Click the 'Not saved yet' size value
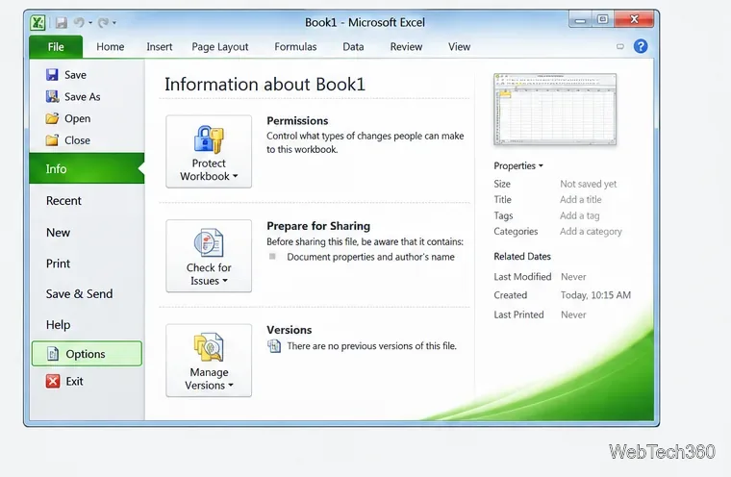 coord(589,184)
